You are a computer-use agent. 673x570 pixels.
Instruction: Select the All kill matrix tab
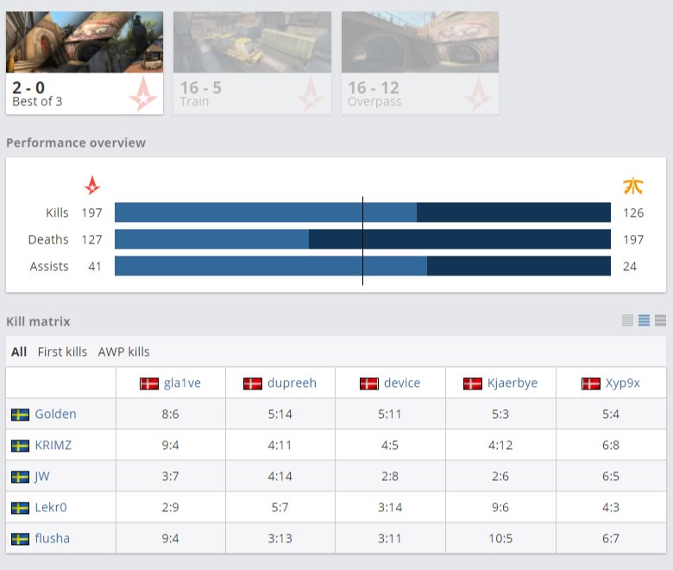tap(19, 351)
